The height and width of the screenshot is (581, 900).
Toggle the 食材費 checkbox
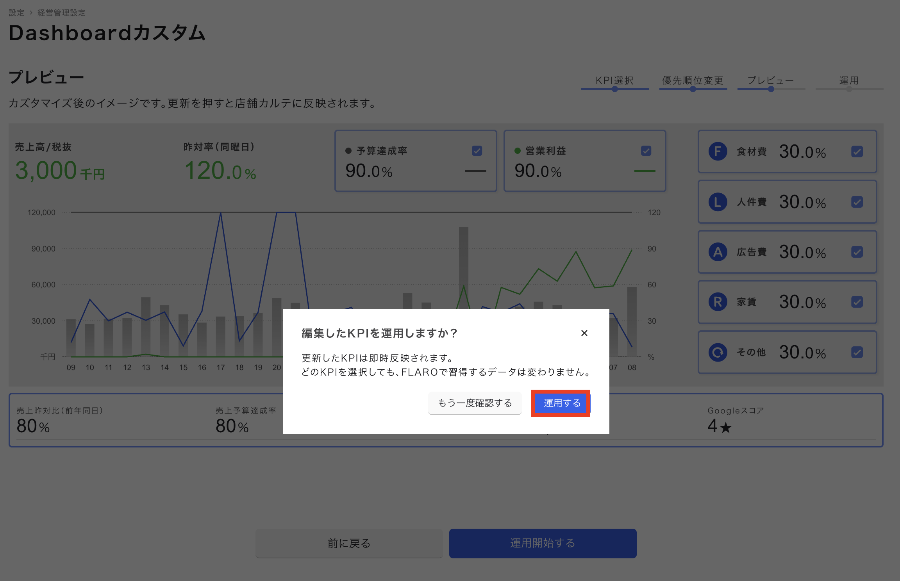point(857,151)
